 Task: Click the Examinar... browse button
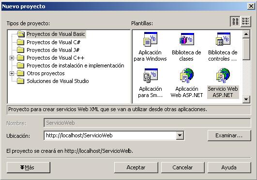pyautogui.click(x=229, y=136)
